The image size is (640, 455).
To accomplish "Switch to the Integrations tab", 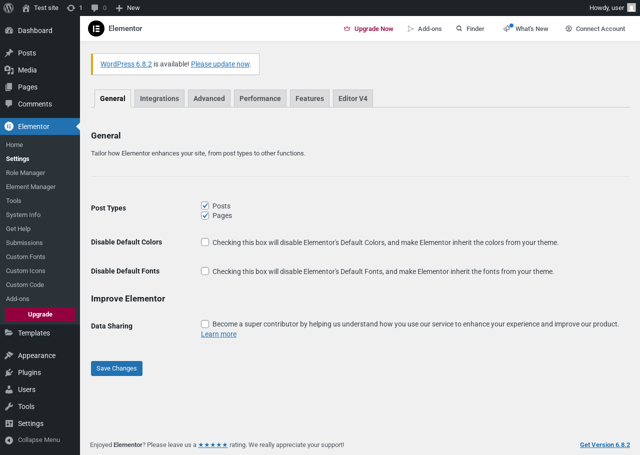I will 159,98.
